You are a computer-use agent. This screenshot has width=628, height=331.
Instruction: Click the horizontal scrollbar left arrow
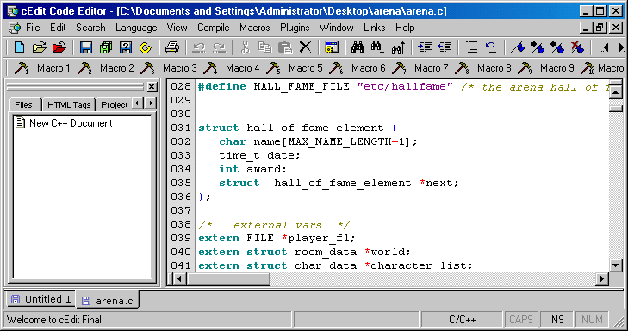click(x=179, y=278)
